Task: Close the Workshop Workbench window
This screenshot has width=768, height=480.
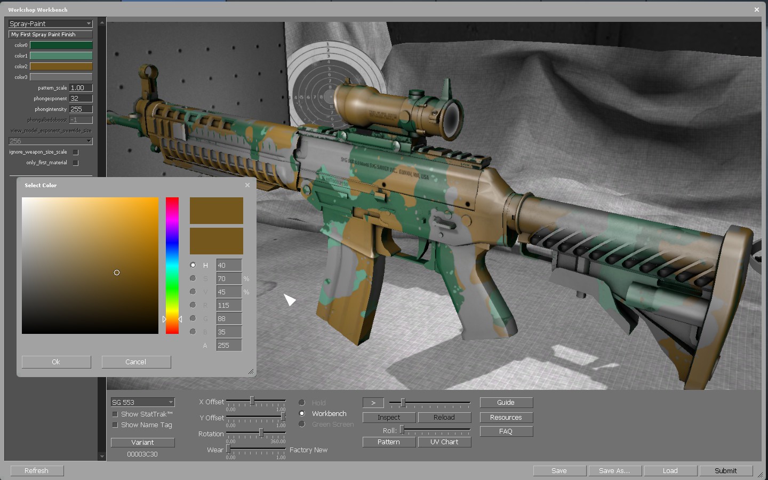Action: tap(756, 10)
